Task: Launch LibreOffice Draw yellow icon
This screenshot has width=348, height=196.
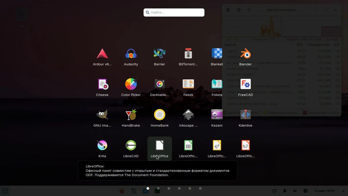Action: 217,149
